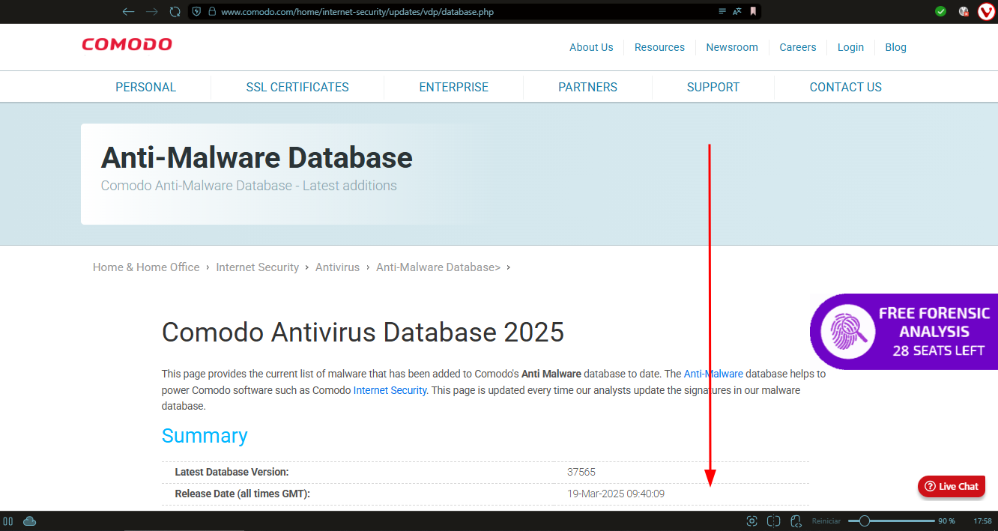Open the PARTNERS menu

[587, 87]
